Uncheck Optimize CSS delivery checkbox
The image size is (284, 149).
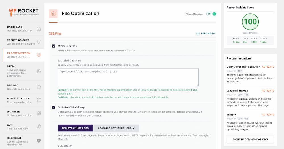pyautogui.click(x=53, y=108)
